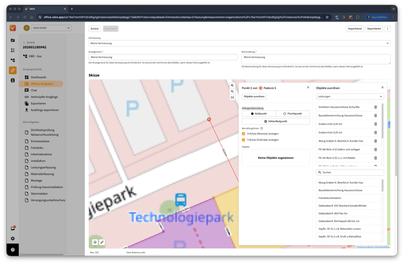Close the Objekte zuordnen panel
Image resolution: width=404 pixels, height=264 pixels.
tap(382, 87)
